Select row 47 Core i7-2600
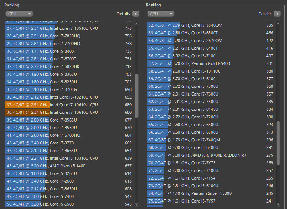 coord(70,181)
